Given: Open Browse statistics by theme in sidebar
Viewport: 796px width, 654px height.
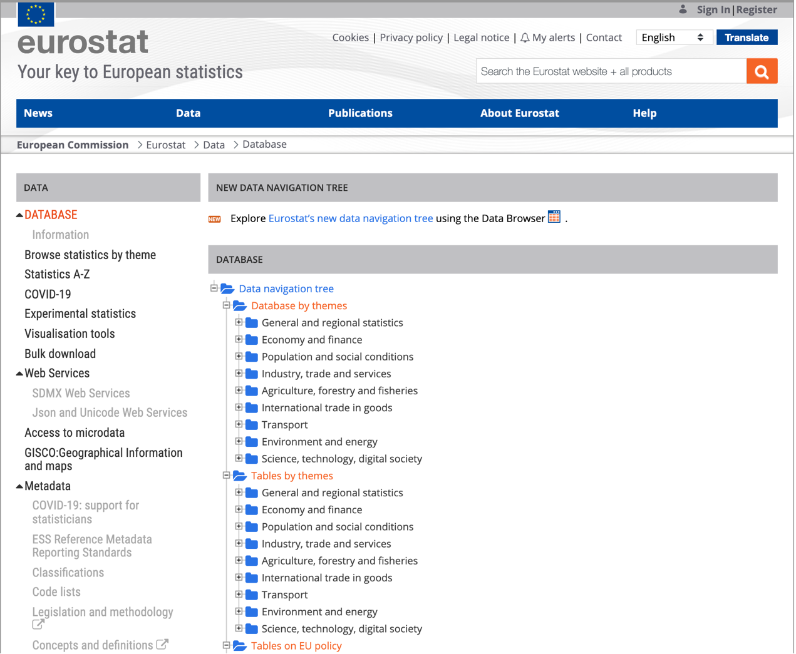Looking at the screenshot, I should (x=90, y=255).
